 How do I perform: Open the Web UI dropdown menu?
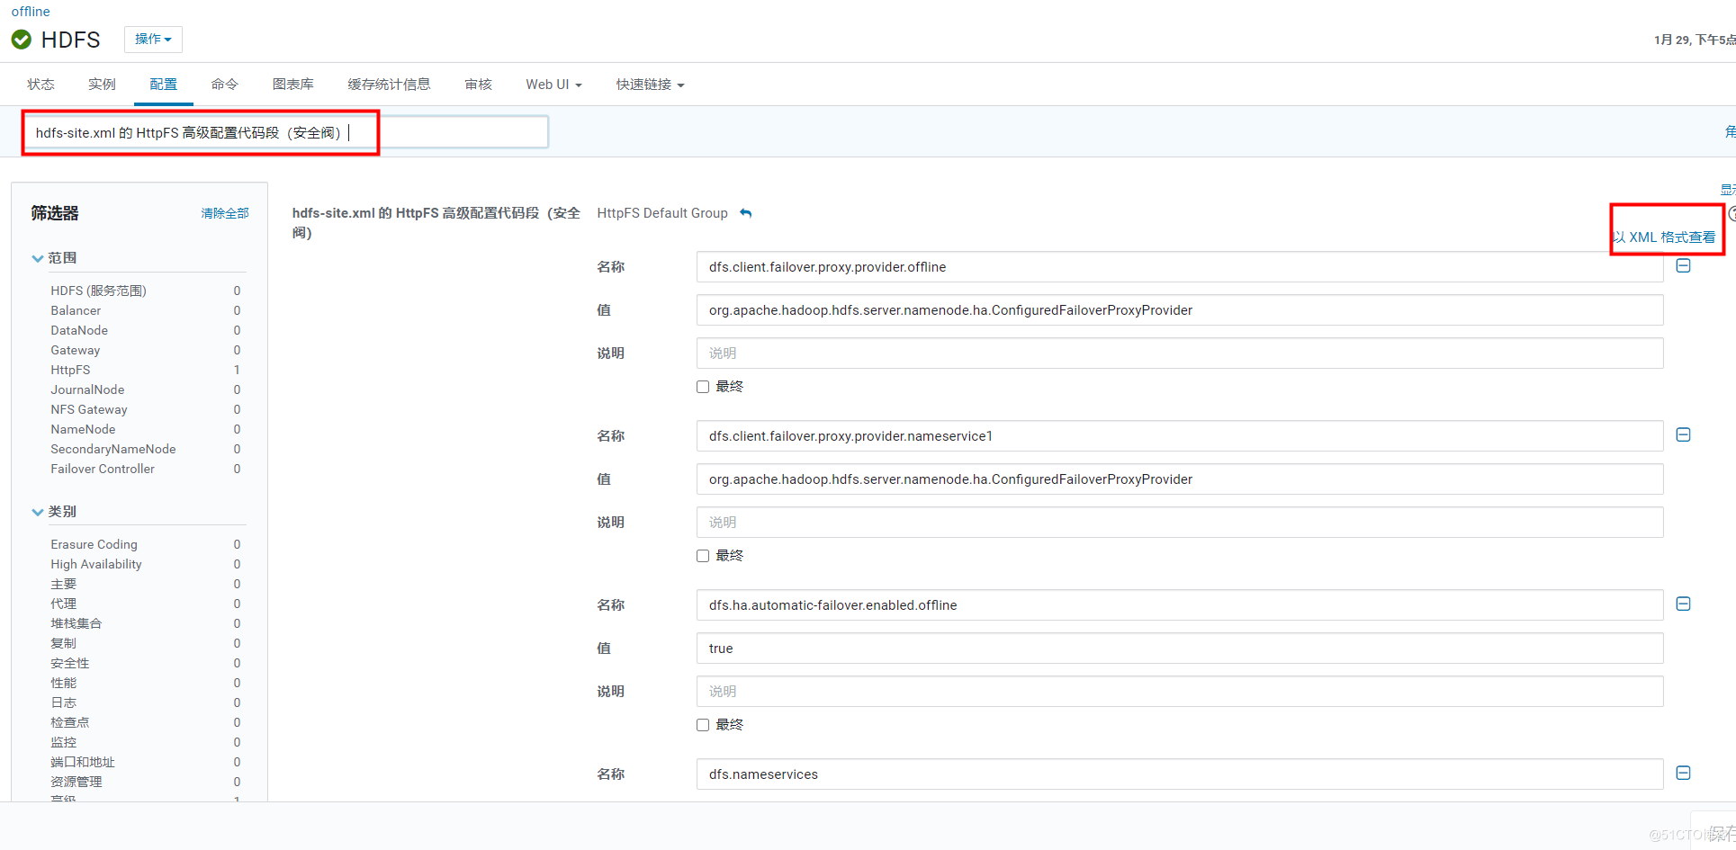(x=553, y=85)
